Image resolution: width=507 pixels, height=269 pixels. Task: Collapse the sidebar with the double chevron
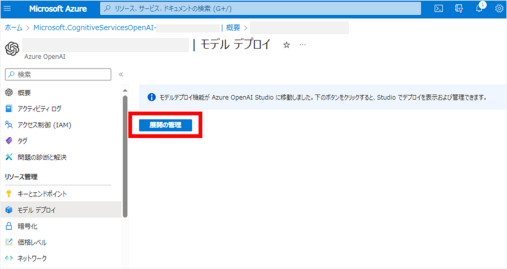120,74
